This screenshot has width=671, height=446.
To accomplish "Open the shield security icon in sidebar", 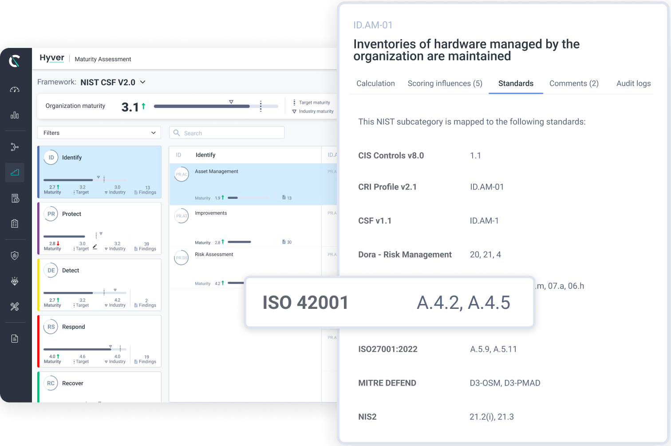I will pos(15,255).
